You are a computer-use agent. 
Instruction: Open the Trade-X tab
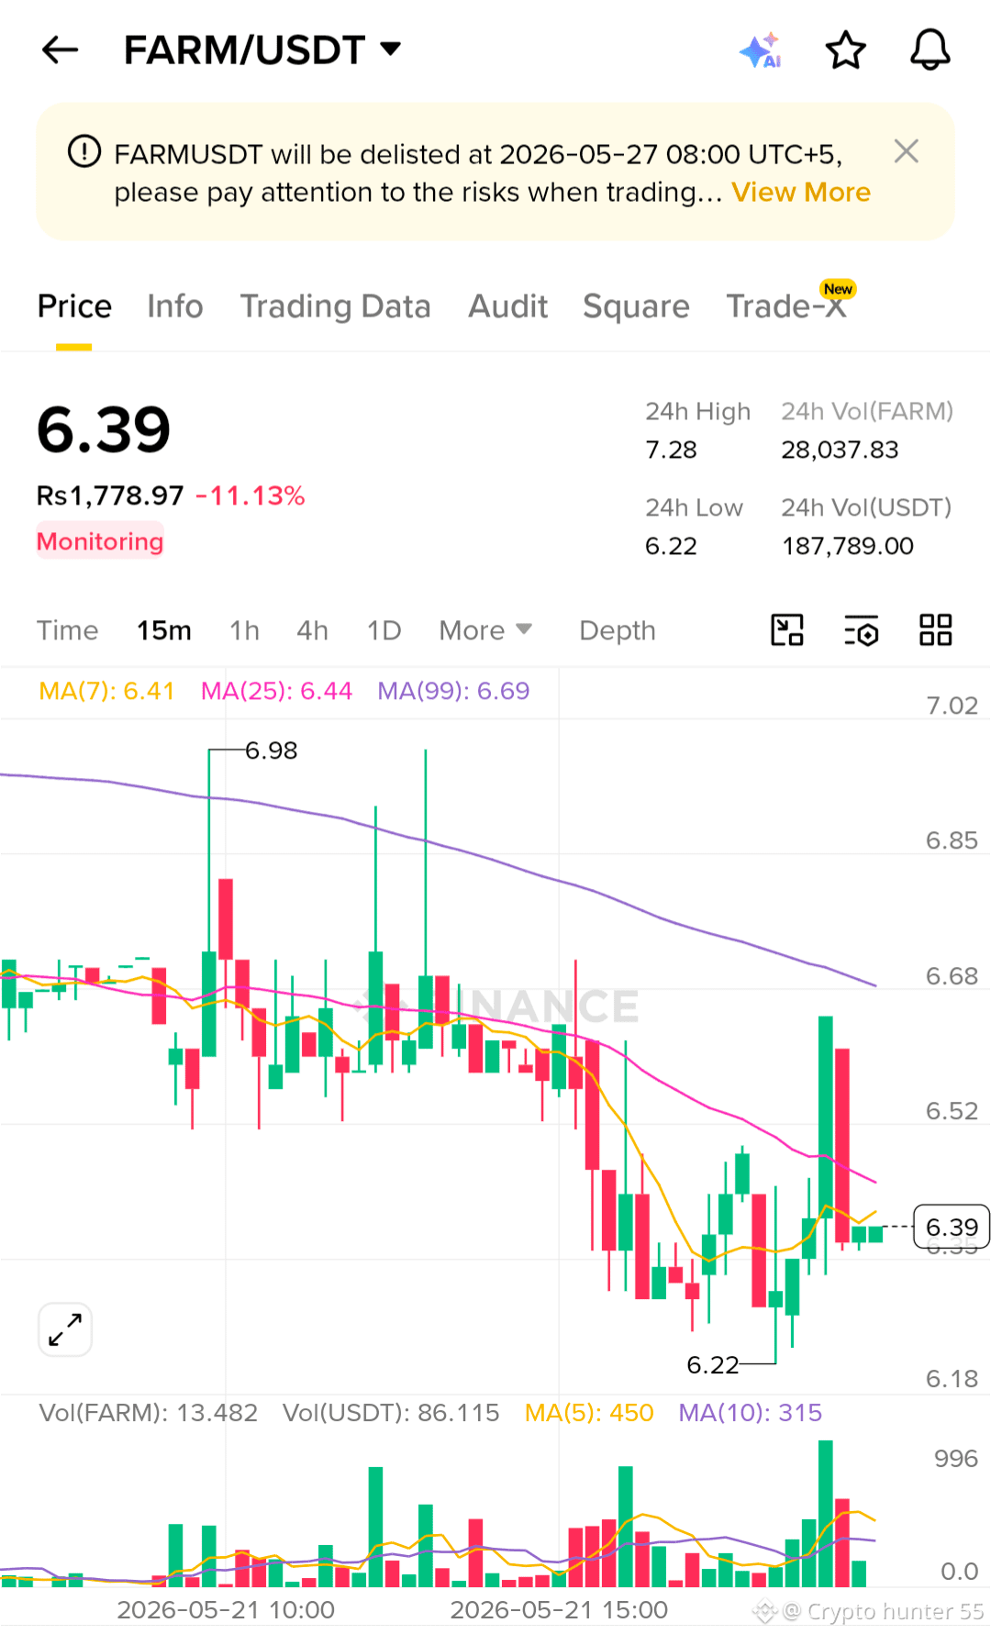click(786, 306)
